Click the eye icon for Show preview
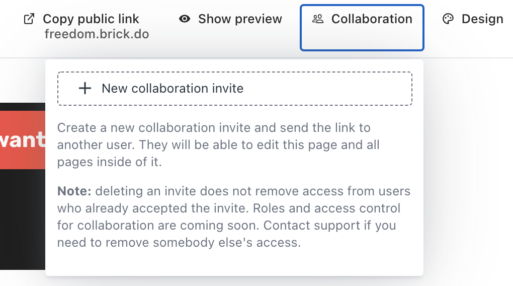The width and height of the screenshot is (513, 286). (185, 19)
